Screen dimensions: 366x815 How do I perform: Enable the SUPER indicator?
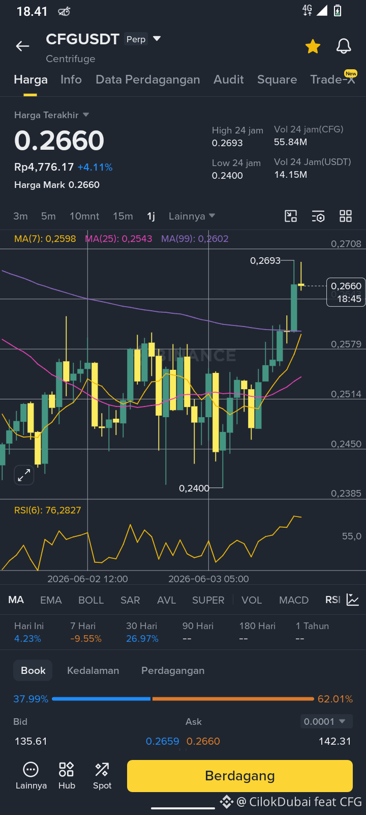208,600
